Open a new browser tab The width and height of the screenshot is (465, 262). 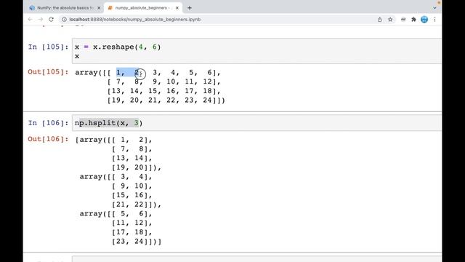(x=190, y=8)
